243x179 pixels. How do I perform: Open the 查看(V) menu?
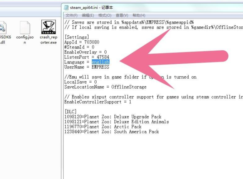pos(122,15)
